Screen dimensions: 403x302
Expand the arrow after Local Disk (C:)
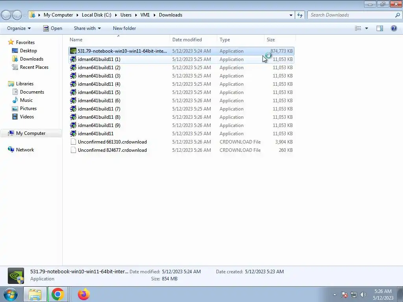click(116, 15)
